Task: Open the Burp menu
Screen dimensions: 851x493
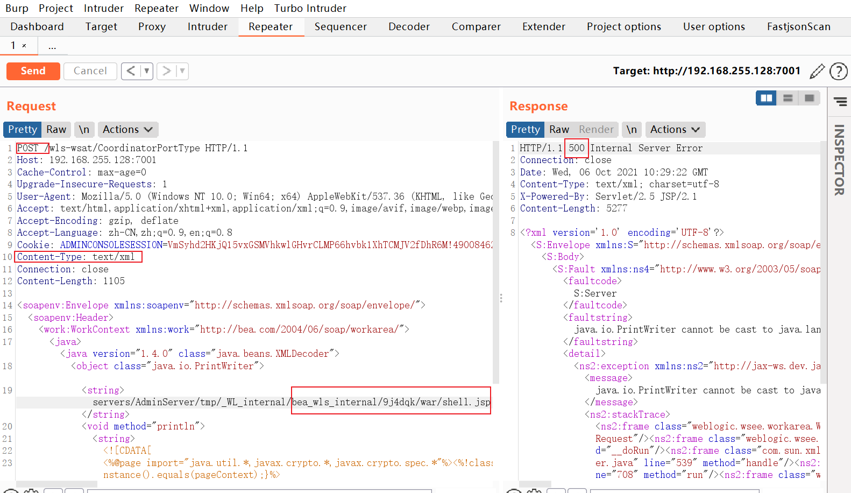Action: pyautogui.click(x=17, y=8)
